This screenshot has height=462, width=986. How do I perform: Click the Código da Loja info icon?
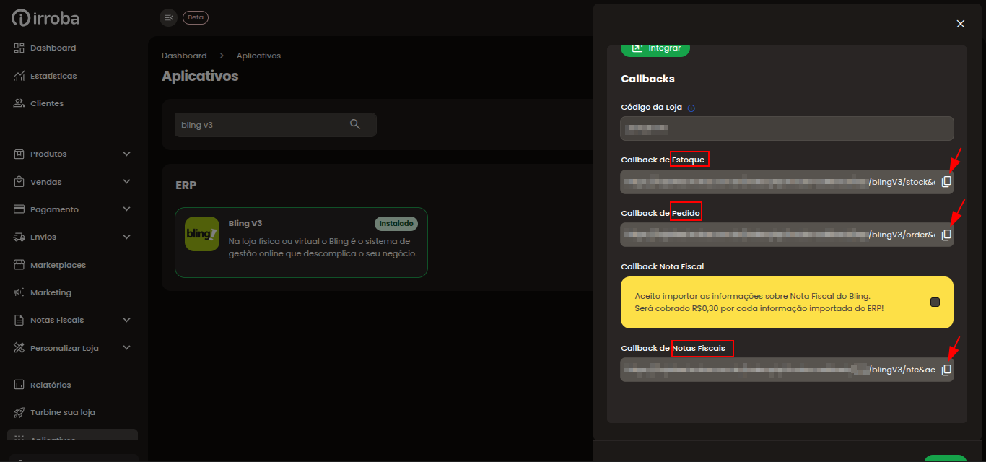(x=691, y=108)
